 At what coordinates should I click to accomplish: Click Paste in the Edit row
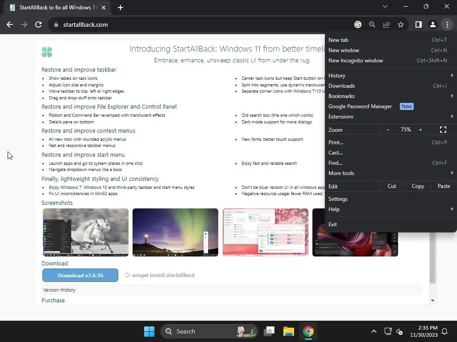[444, 186]
